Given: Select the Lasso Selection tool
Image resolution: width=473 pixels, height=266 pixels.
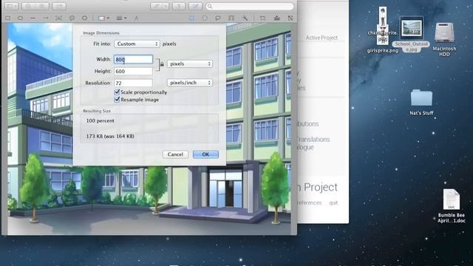Looking at the screenshot, I should click(x=217, y=18).
